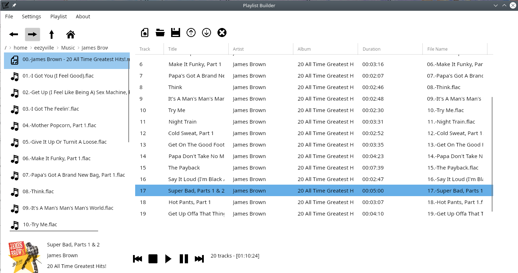Click the playlist table vertical scrollbar
This screenshot has width=518, height=273.
[x=492, y=154]
